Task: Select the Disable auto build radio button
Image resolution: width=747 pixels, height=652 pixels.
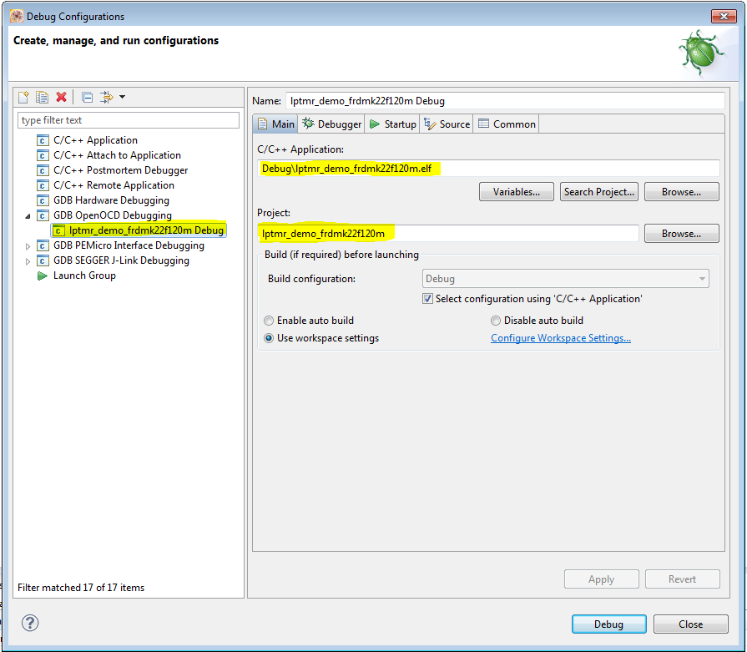Action: pyautogui.click(x=496, y=321)
